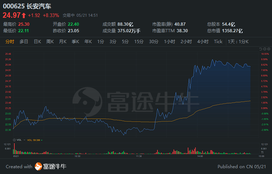This screenshot has height=174, width=272.
Task: Click the current price 24.97
Action: [x=12, y=15]
